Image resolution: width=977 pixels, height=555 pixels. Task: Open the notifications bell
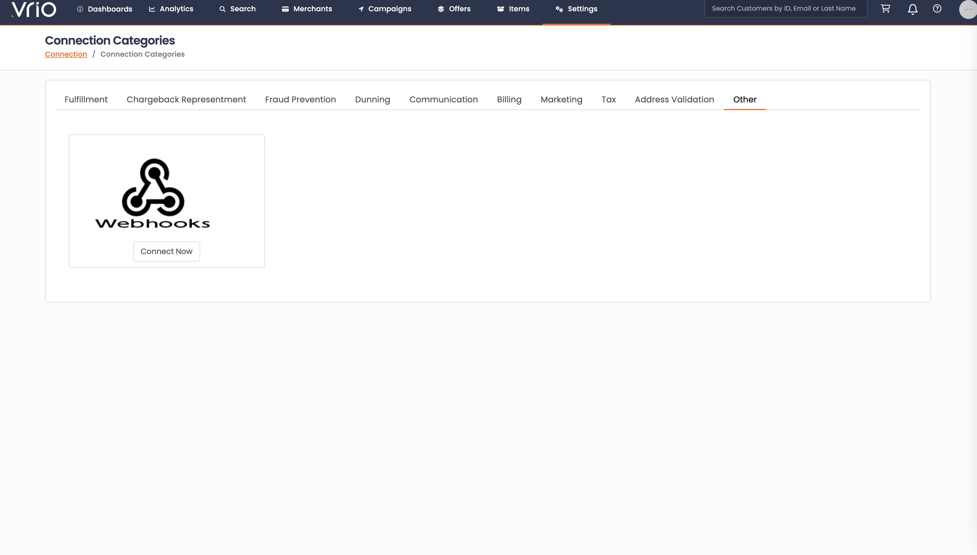(913, 9)
